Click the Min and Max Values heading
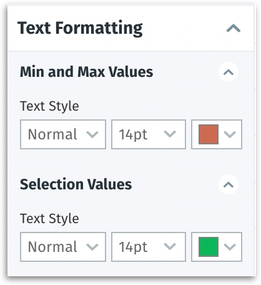Viewport: 261px width, 285px height. pos(86,72)
